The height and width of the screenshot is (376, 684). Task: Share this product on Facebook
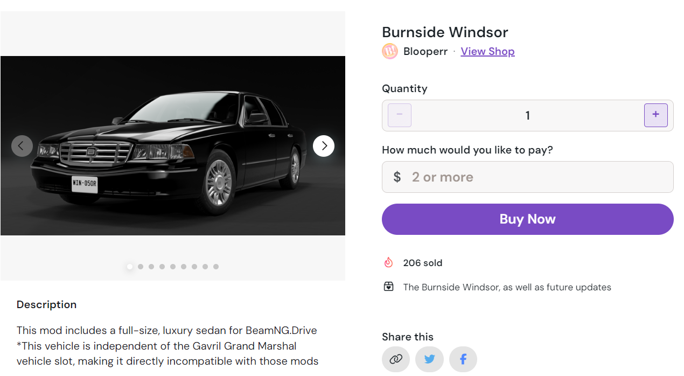[x=463, y=359]
